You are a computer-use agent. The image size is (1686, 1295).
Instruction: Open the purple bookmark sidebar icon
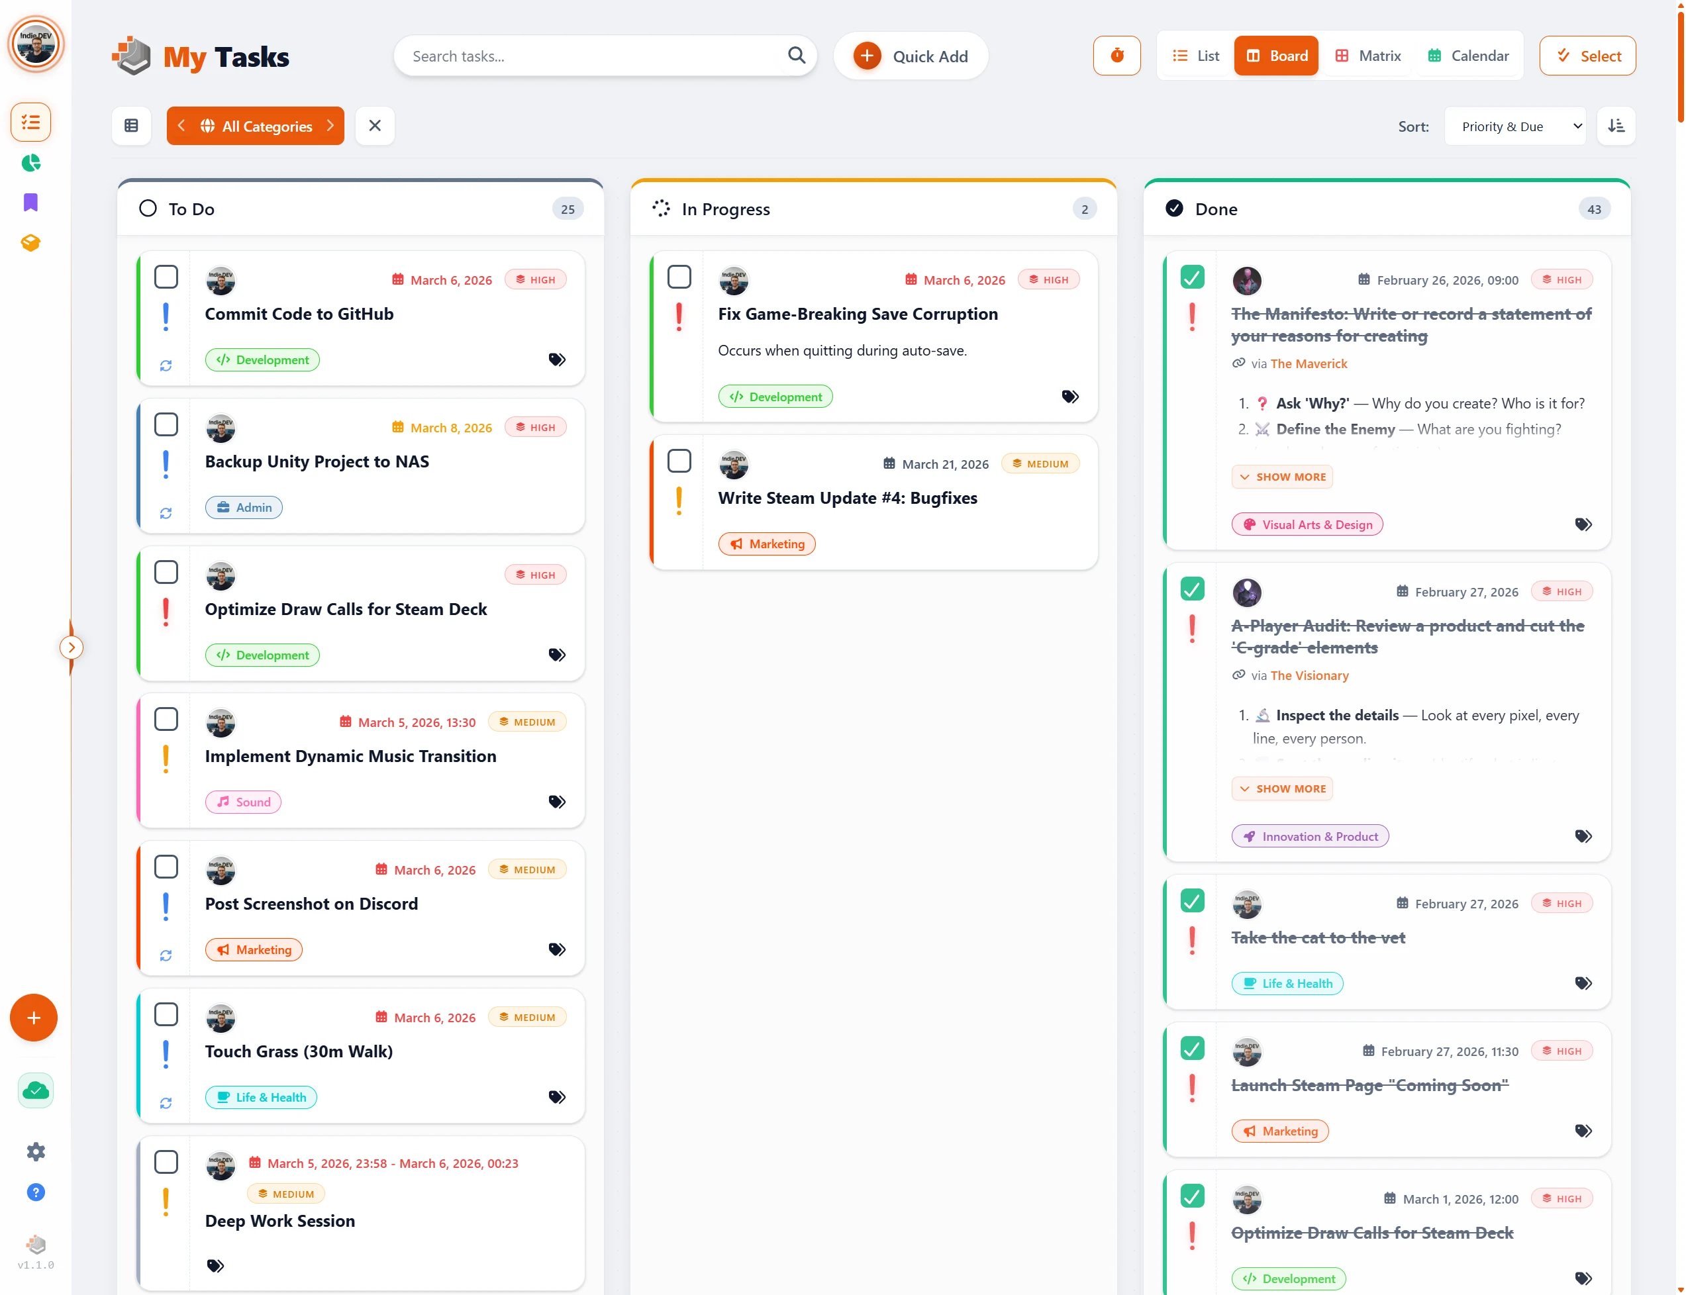(x=31, y=203)
